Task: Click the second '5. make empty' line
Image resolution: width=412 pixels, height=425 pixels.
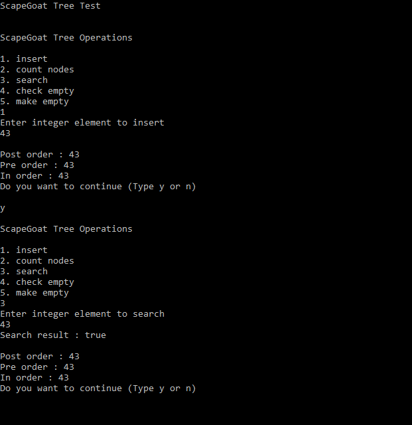Action: pyautogui.click(x=34, y=293)
